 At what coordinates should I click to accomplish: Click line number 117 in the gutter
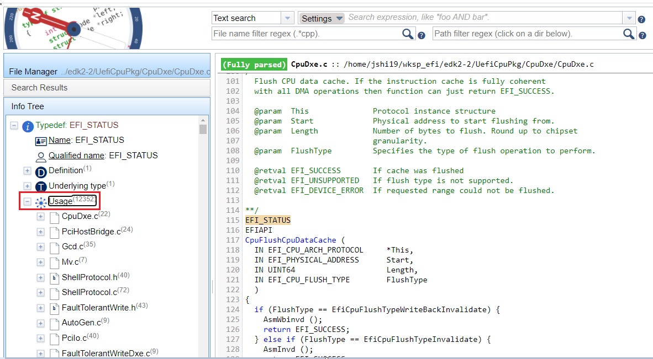[233, 240]
